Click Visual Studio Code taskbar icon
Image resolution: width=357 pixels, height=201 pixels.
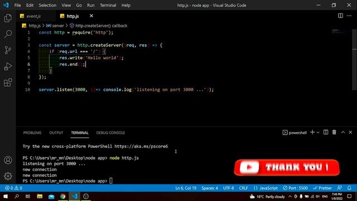(74, 196)
